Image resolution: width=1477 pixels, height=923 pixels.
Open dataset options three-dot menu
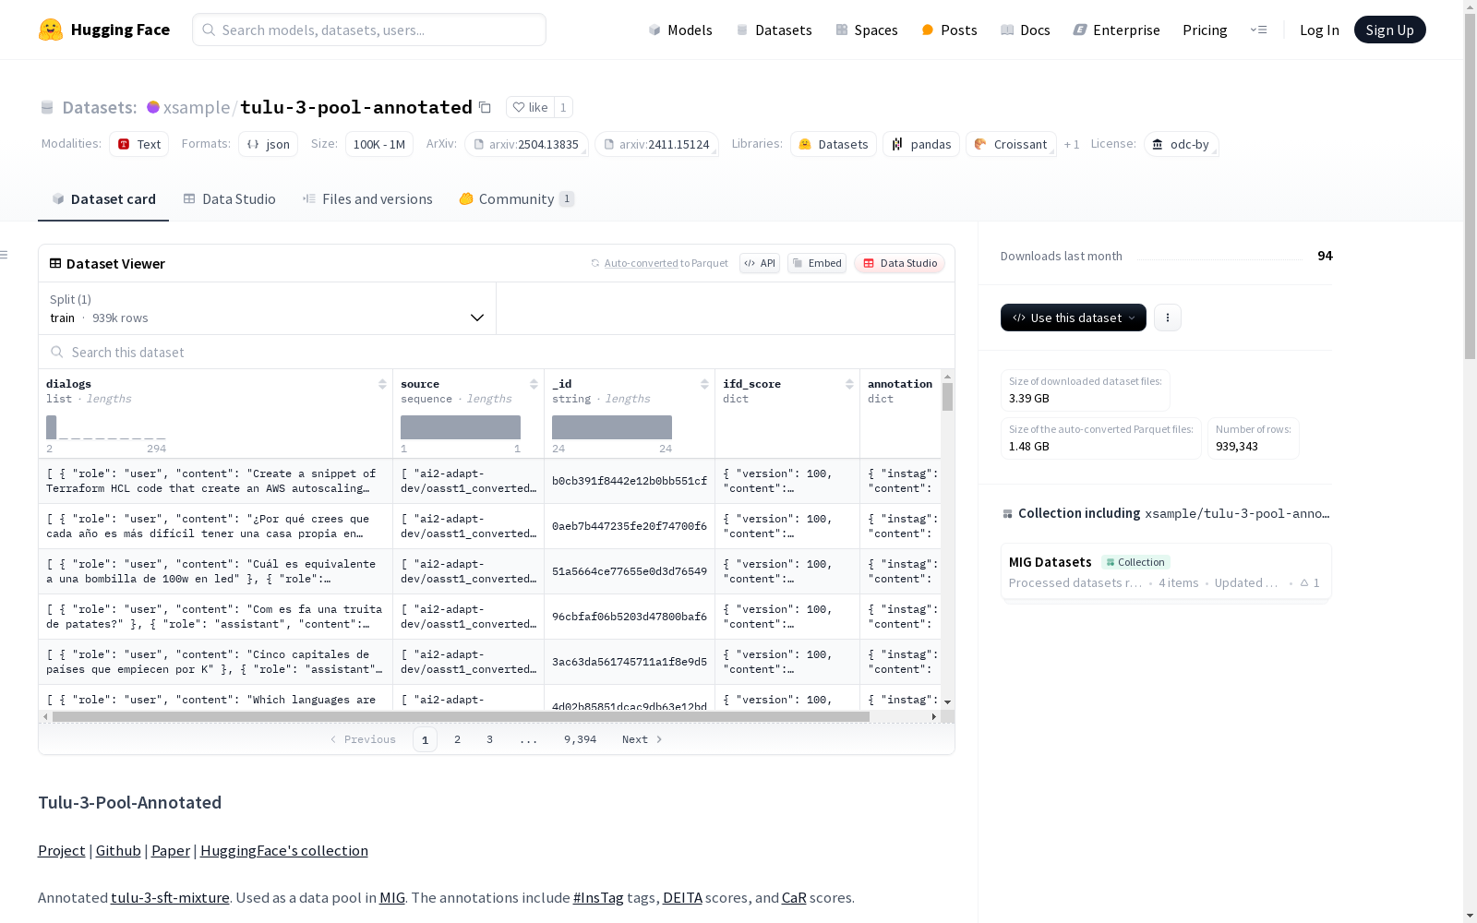(x=1168, y=318)
